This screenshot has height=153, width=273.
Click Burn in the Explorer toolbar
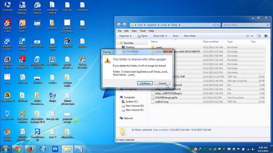[175, 36]
